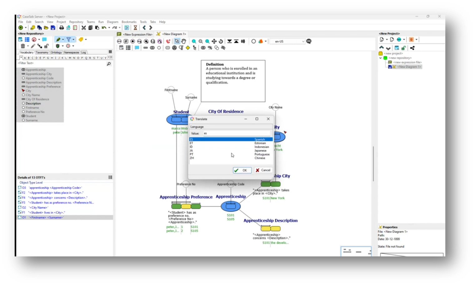Click the hourglass icon in main toolbar

click(135, 28)
